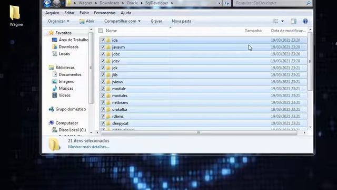337x190 pixels.
Task: Click the Documentos library icon
Action: [55, 74]
